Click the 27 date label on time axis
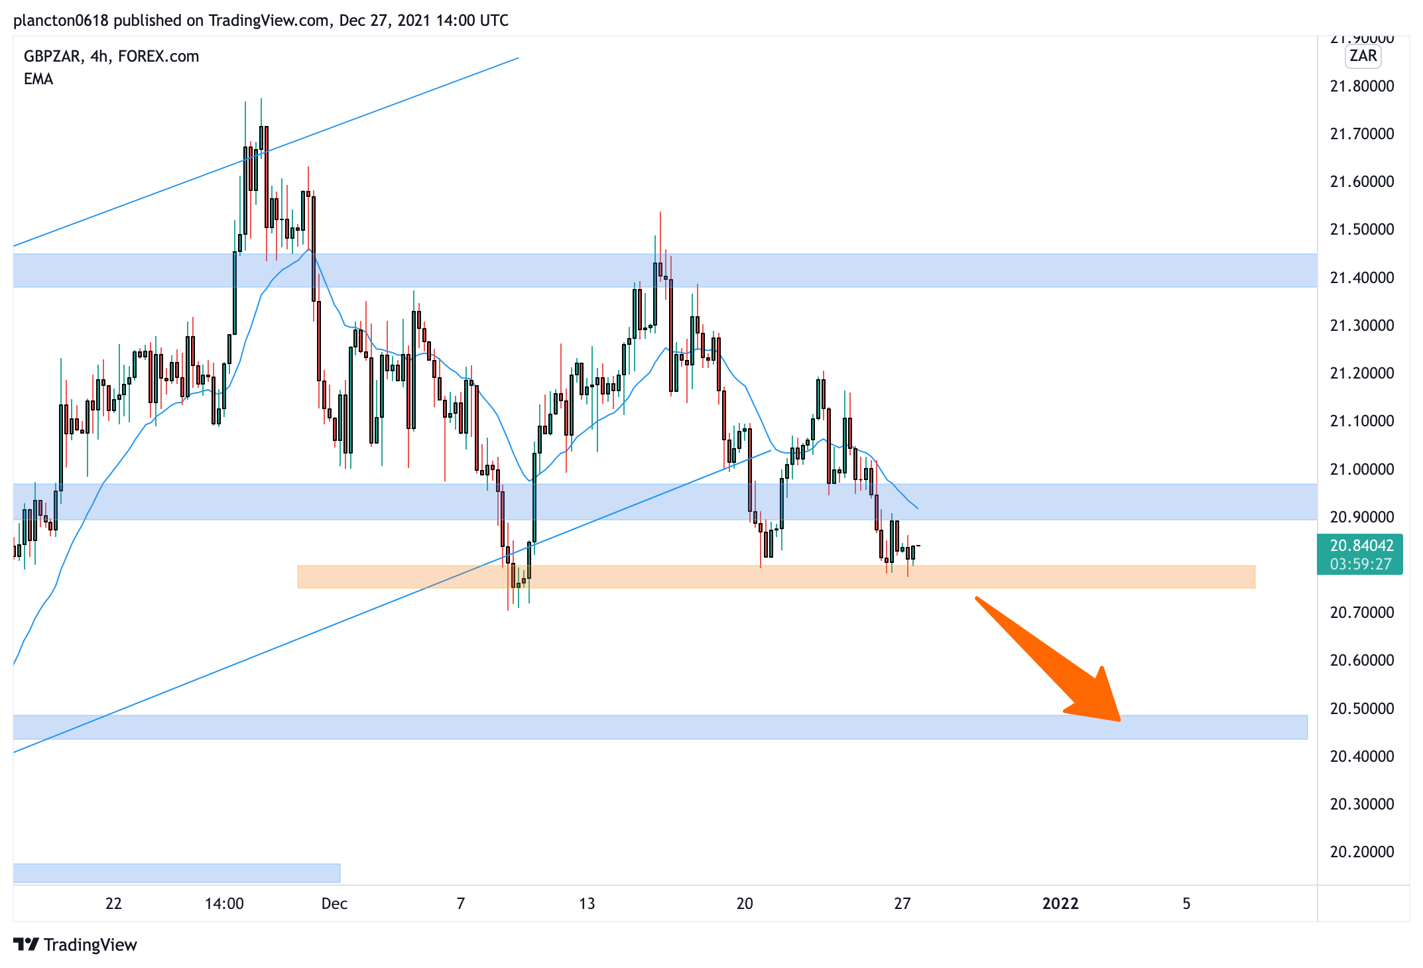 [x=902, y=904]
